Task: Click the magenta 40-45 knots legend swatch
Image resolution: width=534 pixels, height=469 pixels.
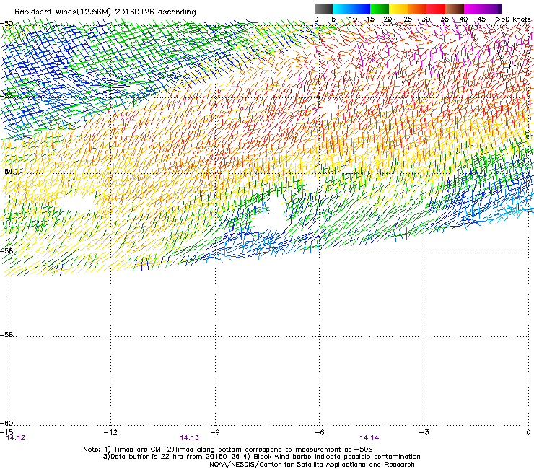Action: pos(473,9)
